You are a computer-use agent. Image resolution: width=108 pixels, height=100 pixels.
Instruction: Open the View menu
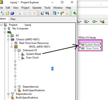[16, 8]
